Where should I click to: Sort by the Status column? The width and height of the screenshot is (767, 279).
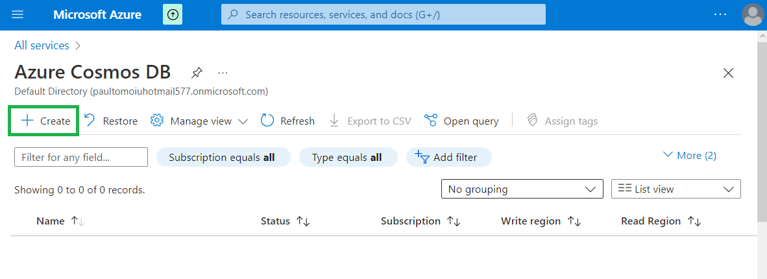[285, 221]
